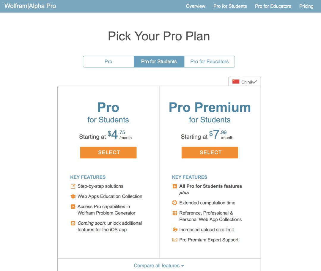Screen dimensions: 321x271
Task: Click the graduation cap Web Apps icon
Action: (73, 196)
